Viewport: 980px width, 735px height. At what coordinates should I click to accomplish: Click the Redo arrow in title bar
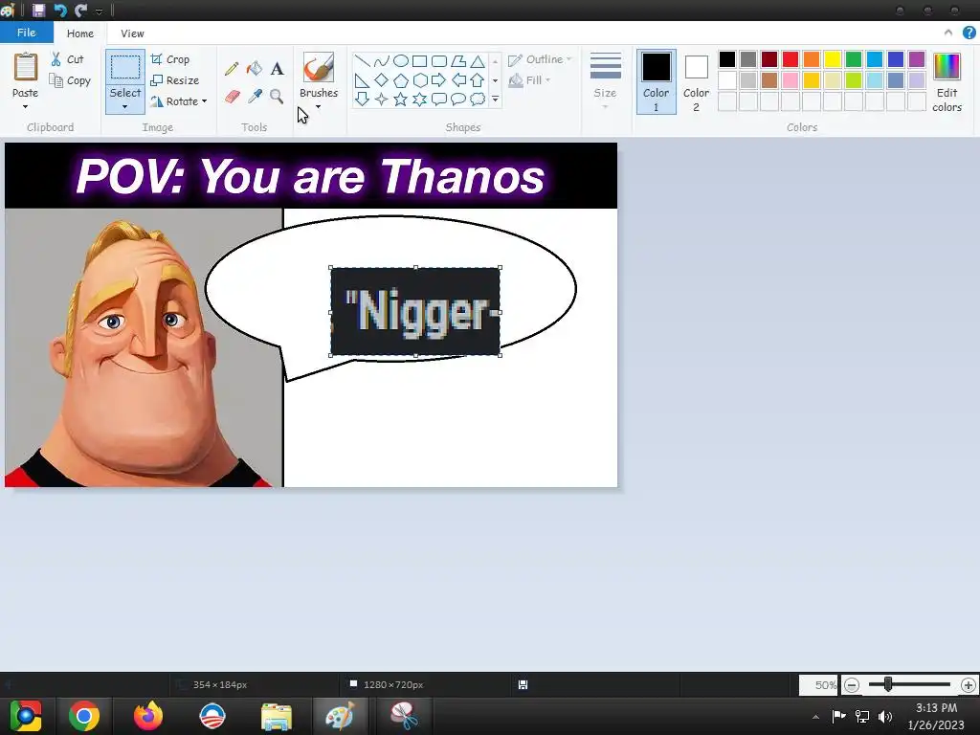click(x=80, y=10)
